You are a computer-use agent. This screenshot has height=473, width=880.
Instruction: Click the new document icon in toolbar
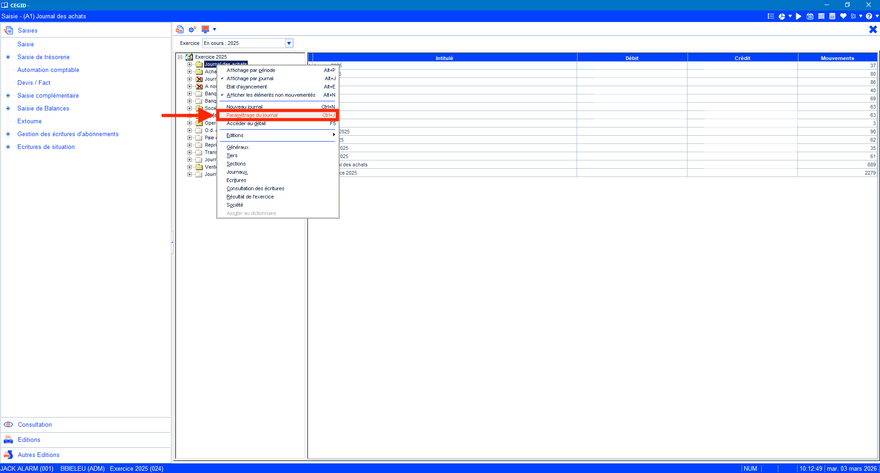180,29
